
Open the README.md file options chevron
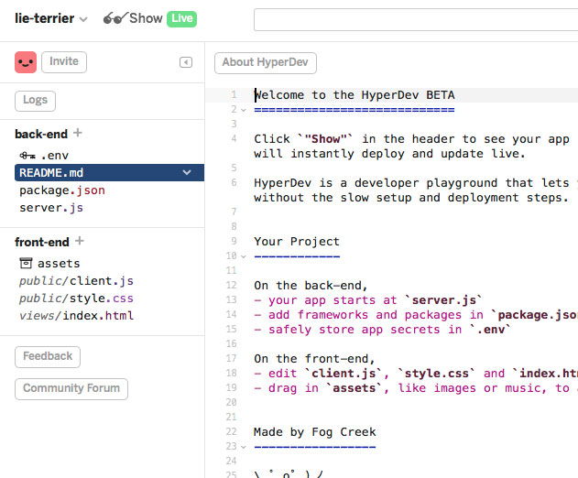point(187,172)
